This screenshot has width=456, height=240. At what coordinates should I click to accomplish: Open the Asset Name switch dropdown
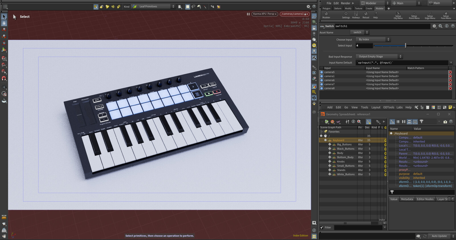[x=359, y=32]
